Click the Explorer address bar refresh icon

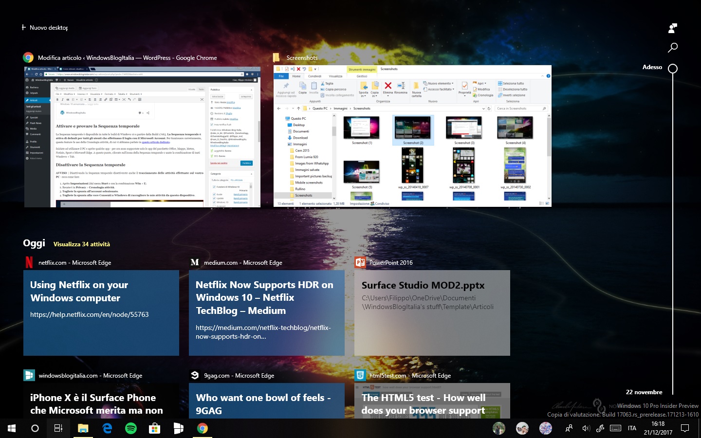click(x=489, y=109)
